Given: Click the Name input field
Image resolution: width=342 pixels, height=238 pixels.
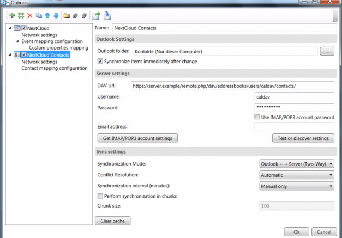Looking at the screenshot, I should (224, 28).
